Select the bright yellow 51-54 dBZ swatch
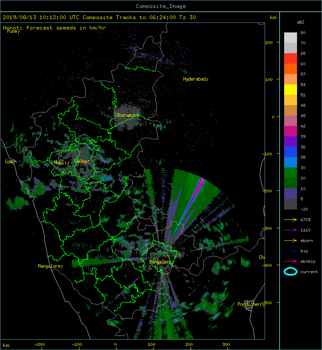The width and height of the screenshot is (322, 350). 290,89
